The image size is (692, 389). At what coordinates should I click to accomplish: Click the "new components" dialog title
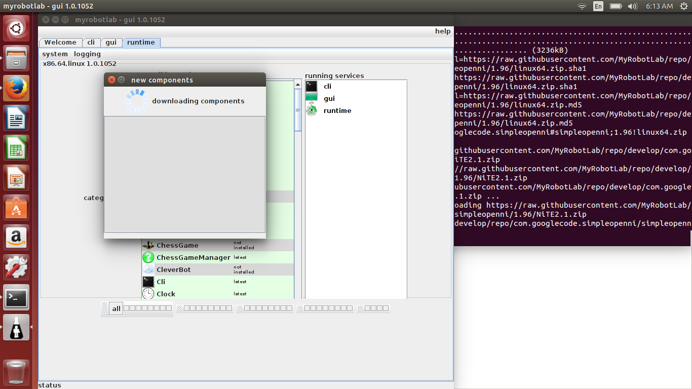point(162,80)
